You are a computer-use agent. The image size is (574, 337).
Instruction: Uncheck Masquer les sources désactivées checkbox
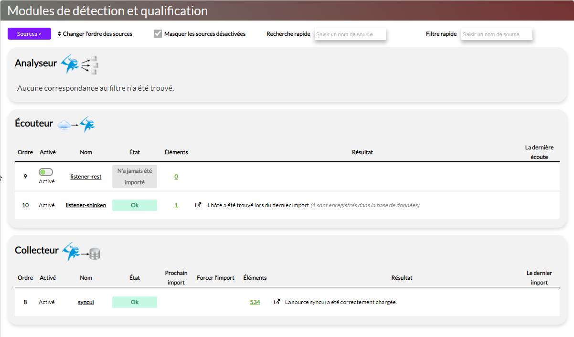(x=158, y=34)
